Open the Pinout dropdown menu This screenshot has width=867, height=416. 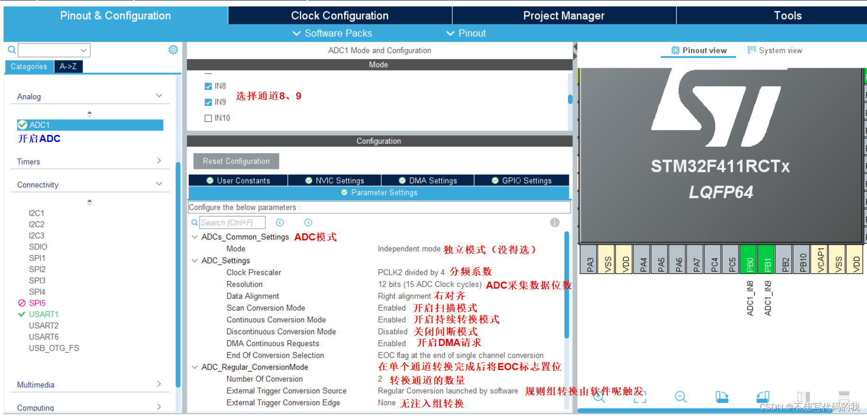(466, 33)
